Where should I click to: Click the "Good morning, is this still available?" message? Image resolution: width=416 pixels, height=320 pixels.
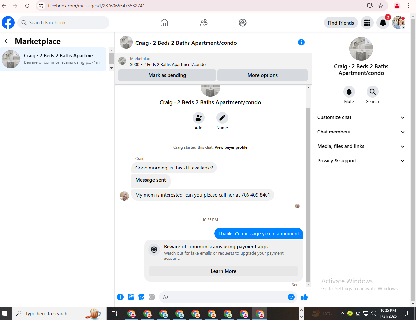[174, 168]
